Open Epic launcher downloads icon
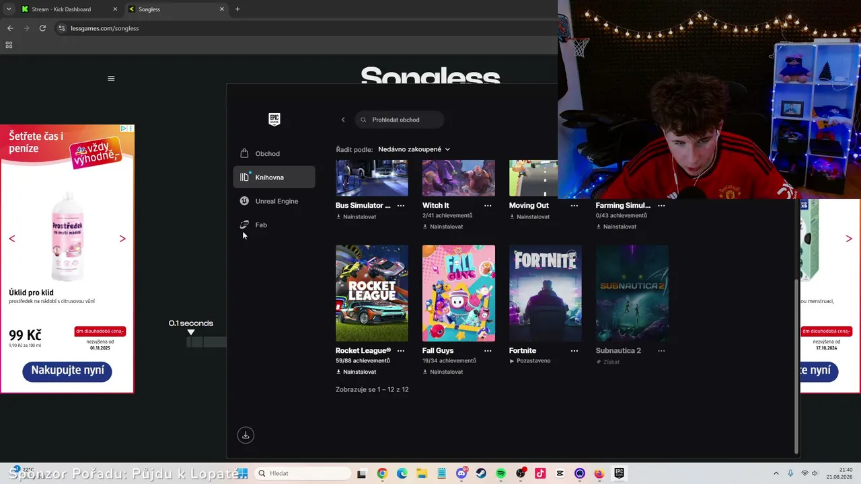861x484 pixels. click(246, 435)
